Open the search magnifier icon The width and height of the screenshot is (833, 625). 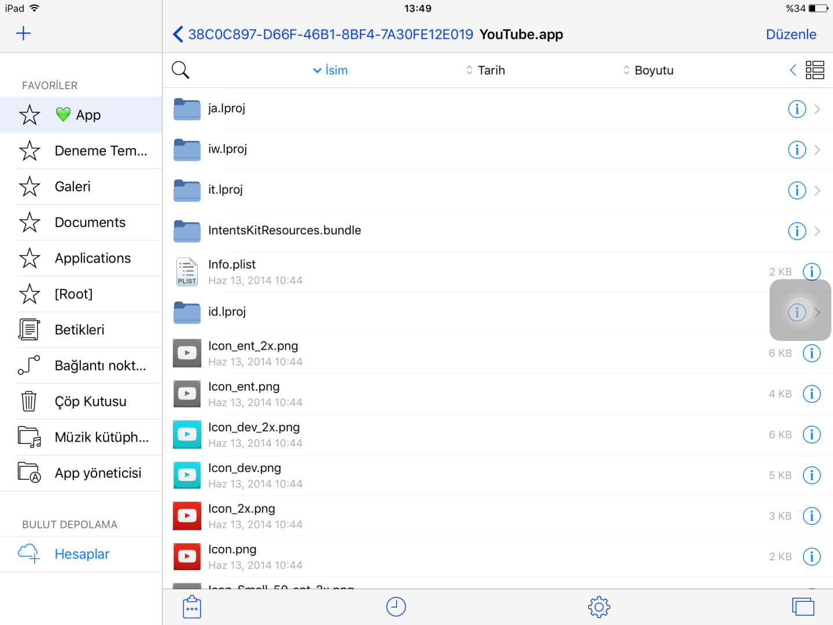tap(180, 70)
